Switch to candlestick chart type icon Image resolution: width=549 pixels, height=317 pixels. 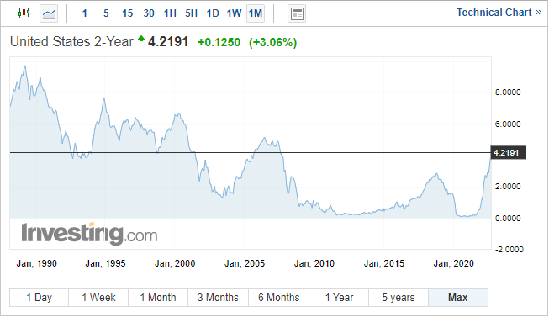click(x=24, y=13)
